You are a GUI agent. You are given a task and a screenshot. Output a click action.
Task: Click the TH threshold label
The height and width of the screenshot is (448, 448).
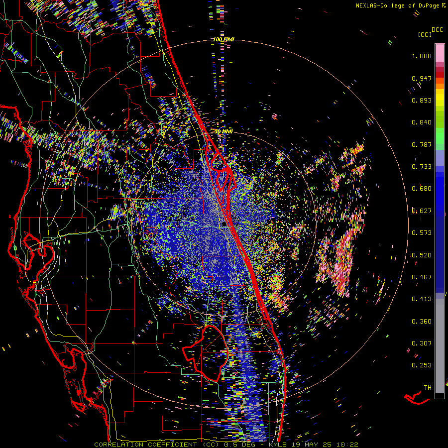(428, 388)
